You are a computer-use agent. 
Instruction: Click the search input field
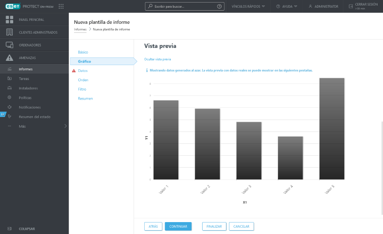[185, 6]
